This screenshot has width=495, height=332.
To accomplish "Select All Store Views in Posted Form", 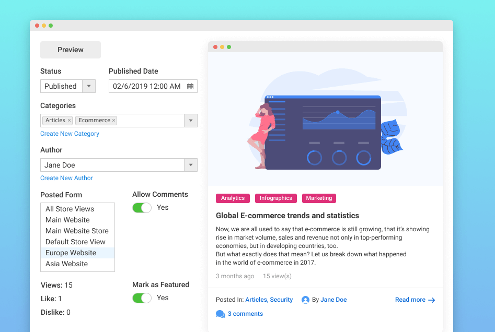I will coord(78,209).
